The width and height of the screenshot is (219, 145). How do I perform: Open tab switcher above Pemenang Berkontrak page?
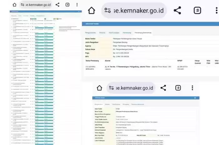pos(197,10)
